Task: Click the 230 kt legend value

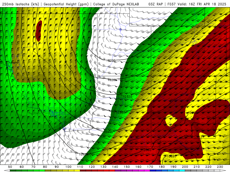Action: [x=220, y=167]
